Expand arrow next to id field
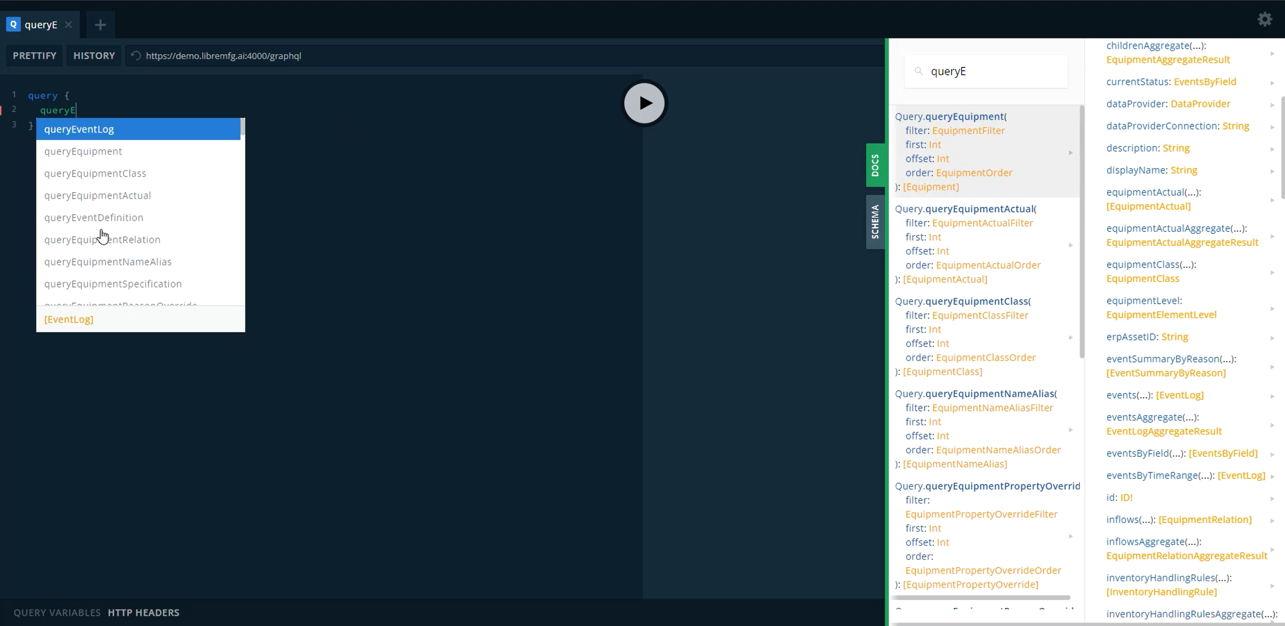The width and height of the screenshot is (1285, 626). point(1272,498)
